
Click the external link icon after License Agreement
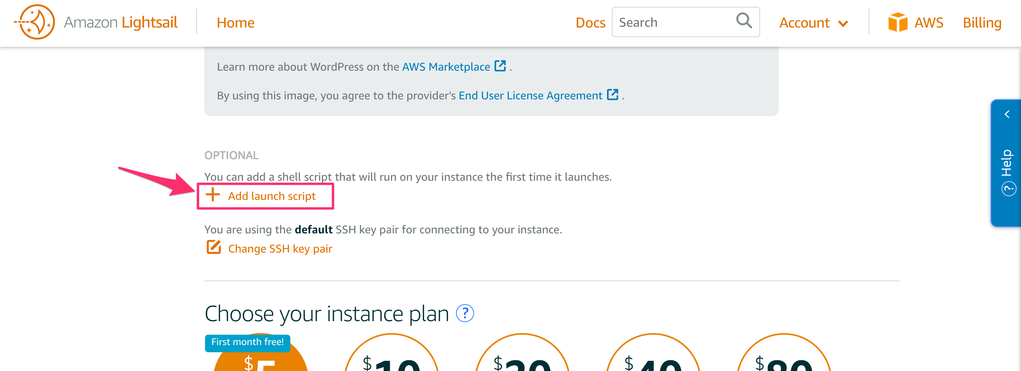pos(613,95)
